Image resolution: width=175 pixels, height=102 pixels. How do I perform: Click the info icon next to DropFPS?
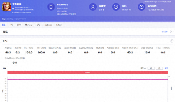tap(60, 48)
